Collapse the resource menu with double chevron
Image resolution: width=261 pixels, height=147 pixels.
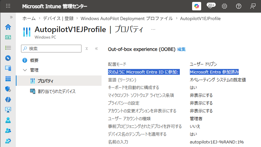pyautogui.click(x=96, y=49)
